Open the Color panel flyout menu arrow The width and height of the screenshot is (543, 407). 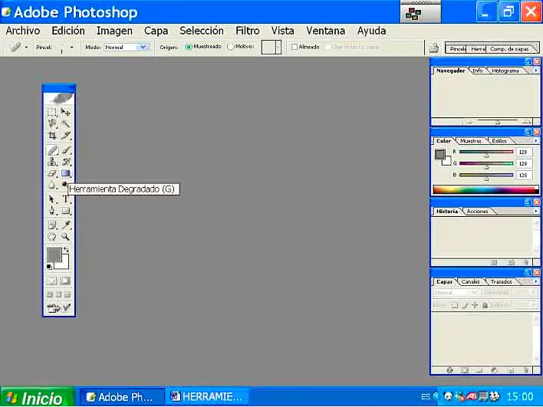[x=536, y=141]
